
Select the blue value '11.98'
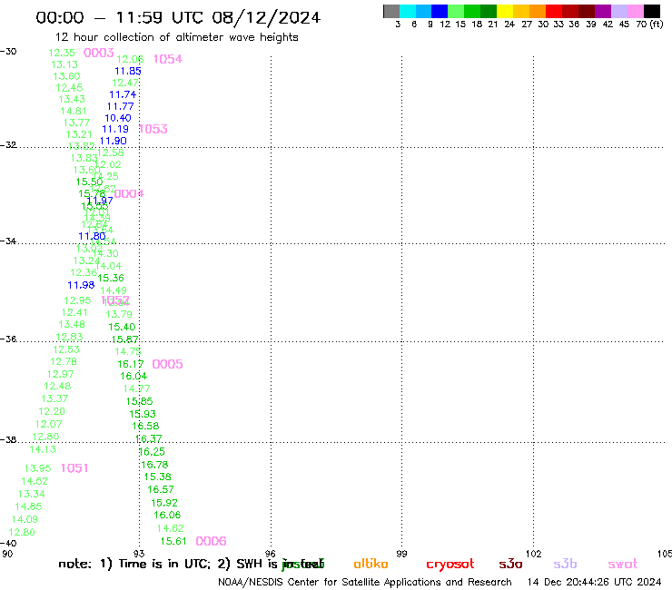point(81,285)
